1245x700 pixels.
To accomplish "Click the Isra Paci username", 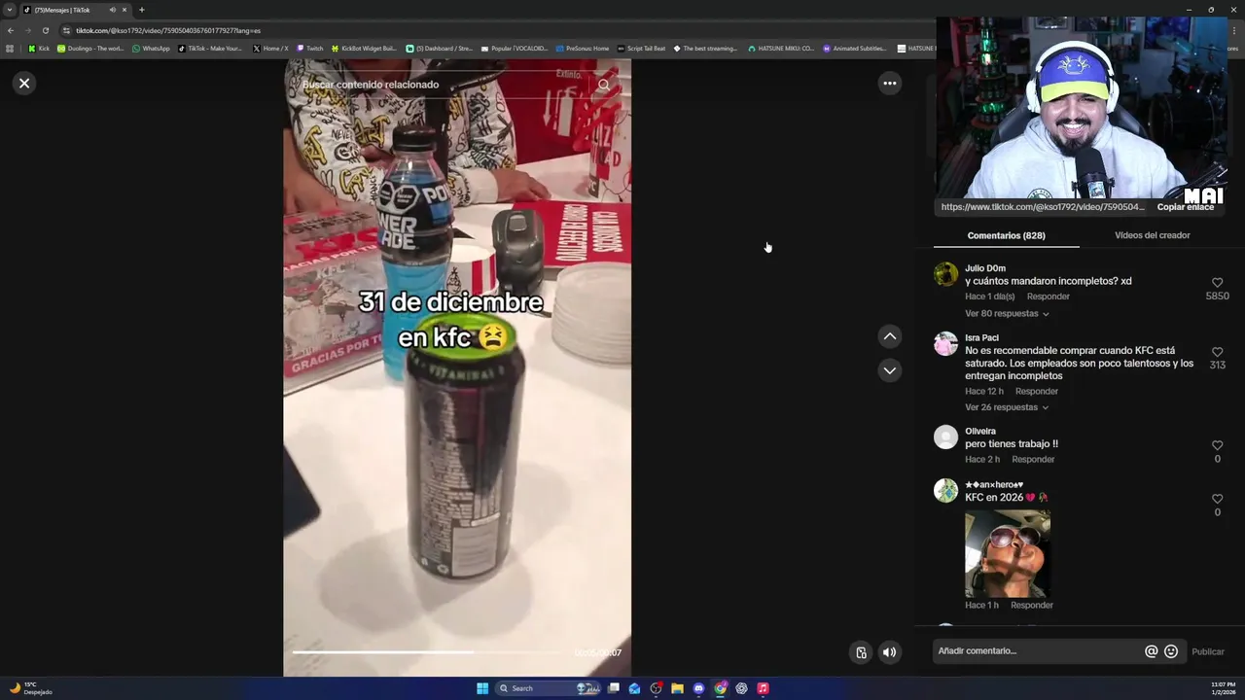I will pos(981,338).
